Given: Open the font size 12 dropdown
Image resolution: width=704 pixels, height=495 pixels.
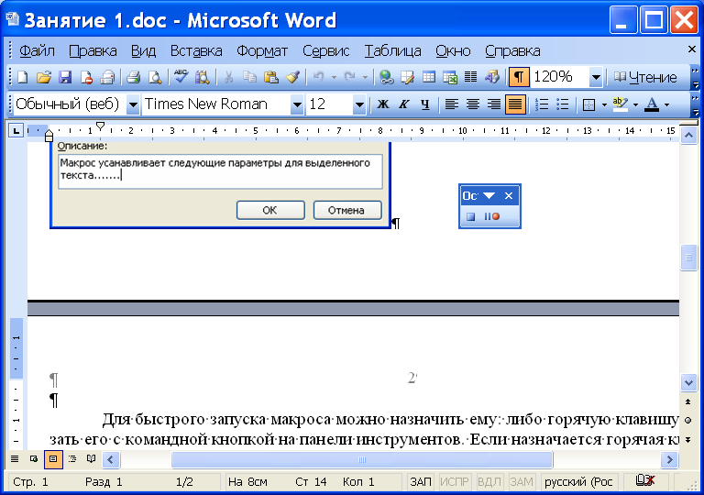Looking at the screenshot, I should (x=359, y=104).
